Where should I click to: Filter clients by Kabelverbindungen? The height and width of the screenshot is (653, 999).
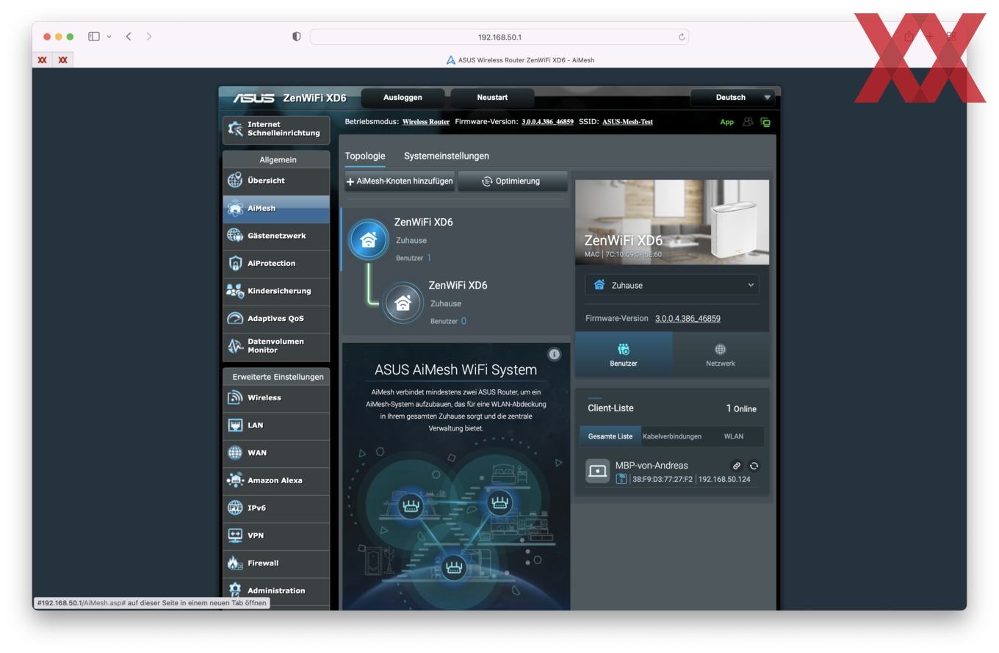coord(672,436)
